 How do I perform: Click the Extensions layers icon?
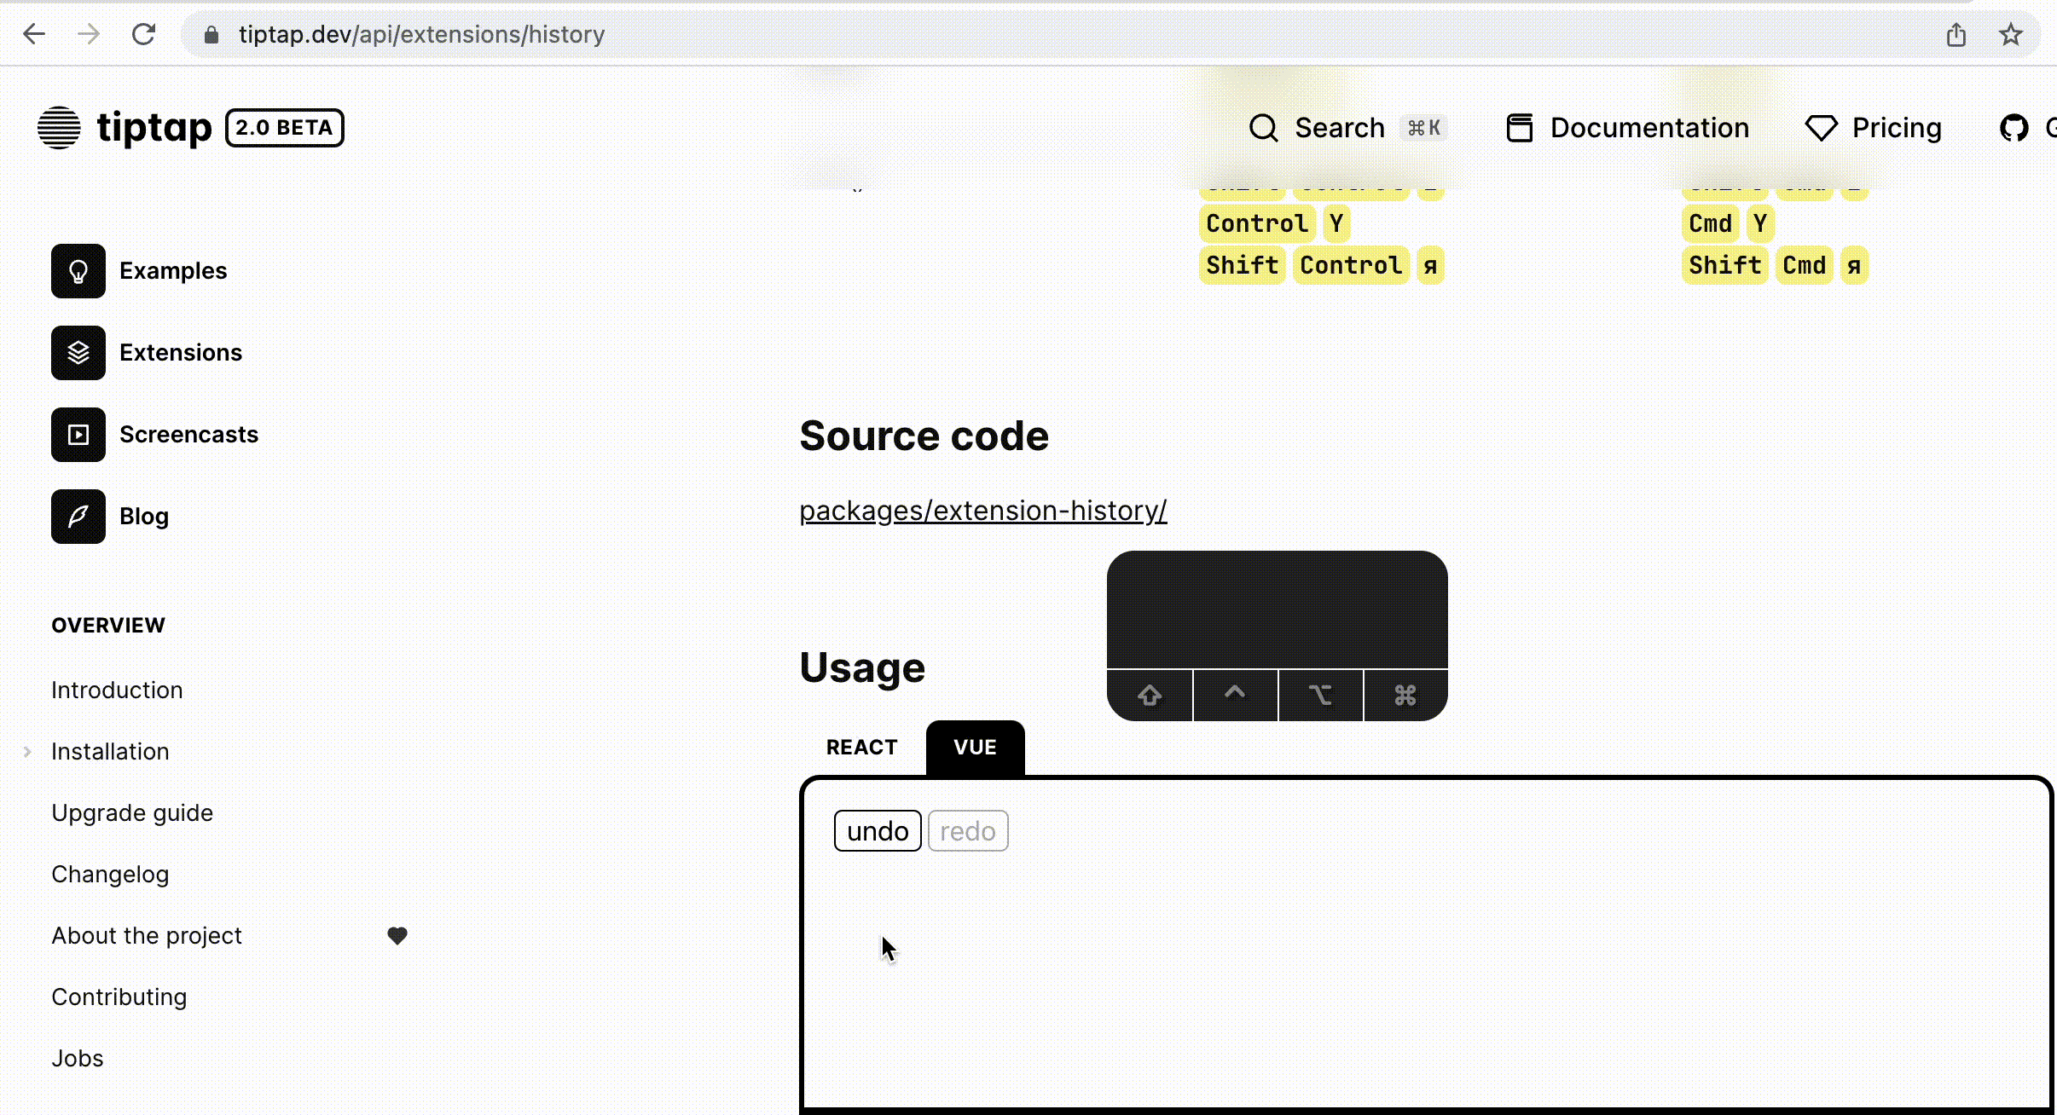pos(78,353)
